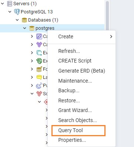Viewport: 134px width, 147px height.
Task: Click the Servers group icon
Action: coord(10,4)
